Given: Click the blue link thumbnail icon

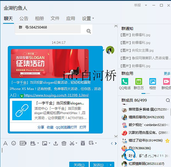Looking at the screenshot, I should click(x=22, y=111).
